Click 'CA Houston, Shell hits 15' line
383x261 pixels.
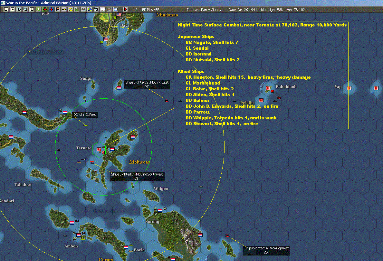[248, 77]
